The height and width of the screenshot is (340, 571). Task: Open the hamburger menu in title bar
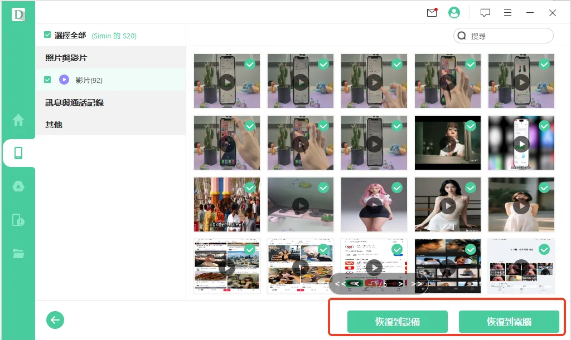click(x=507, y=13)
